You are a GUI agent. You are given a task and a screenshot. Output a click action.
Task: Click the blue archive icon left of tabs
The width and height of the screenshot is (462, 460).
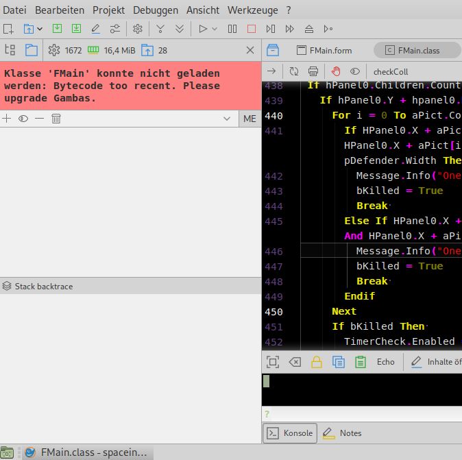pos(273,50)
